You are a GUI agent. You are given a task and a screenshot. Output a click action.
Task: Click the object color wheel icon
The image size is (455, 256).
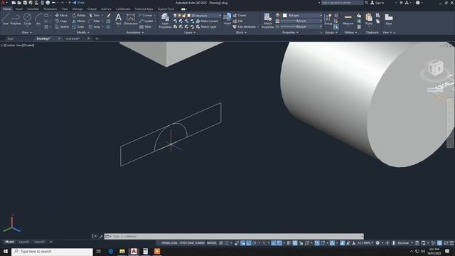tap(278, 15)
